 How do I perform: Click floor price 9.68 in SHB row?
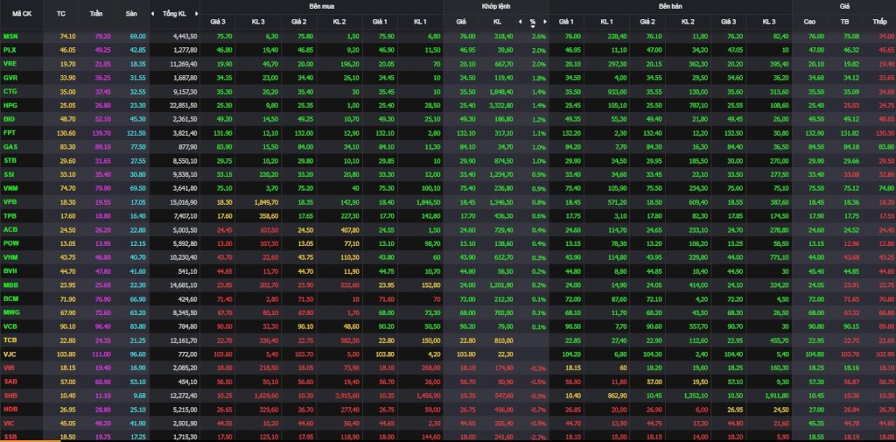[139, 395]
